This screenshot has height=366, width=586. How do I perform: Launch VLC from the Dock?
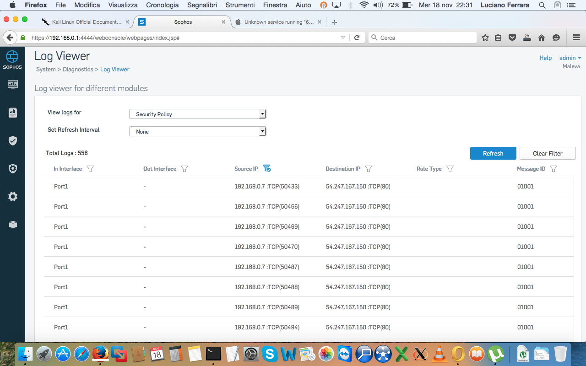pos(440,354)
